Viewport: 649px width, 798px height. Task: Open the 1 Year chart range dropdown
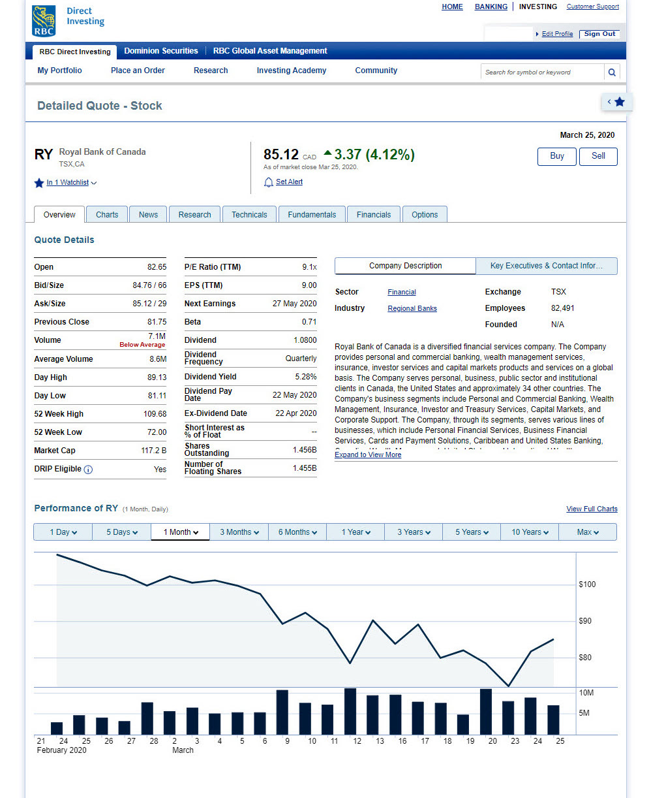tap(355, 532)
